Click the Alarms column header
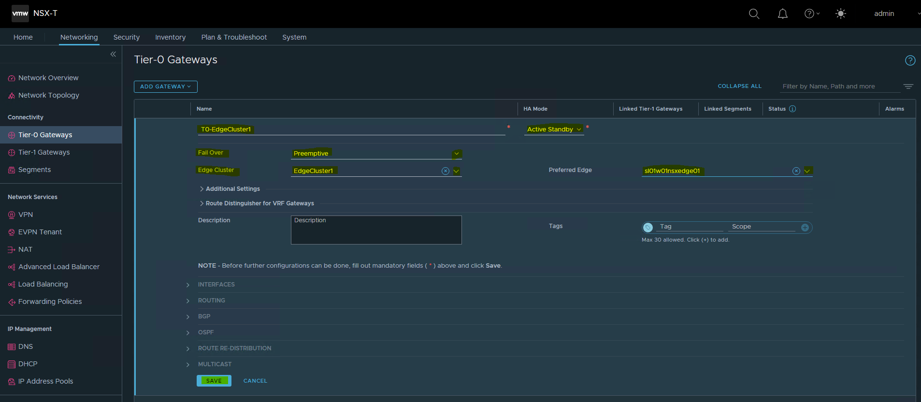The image size is (921, 402). [x=894, y=109]
